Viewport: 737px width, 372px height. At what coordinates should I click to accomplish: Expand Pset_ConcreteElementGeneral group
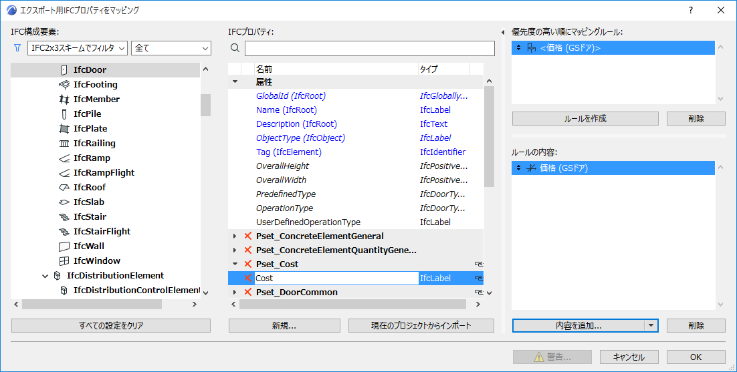tap(235, 236)
